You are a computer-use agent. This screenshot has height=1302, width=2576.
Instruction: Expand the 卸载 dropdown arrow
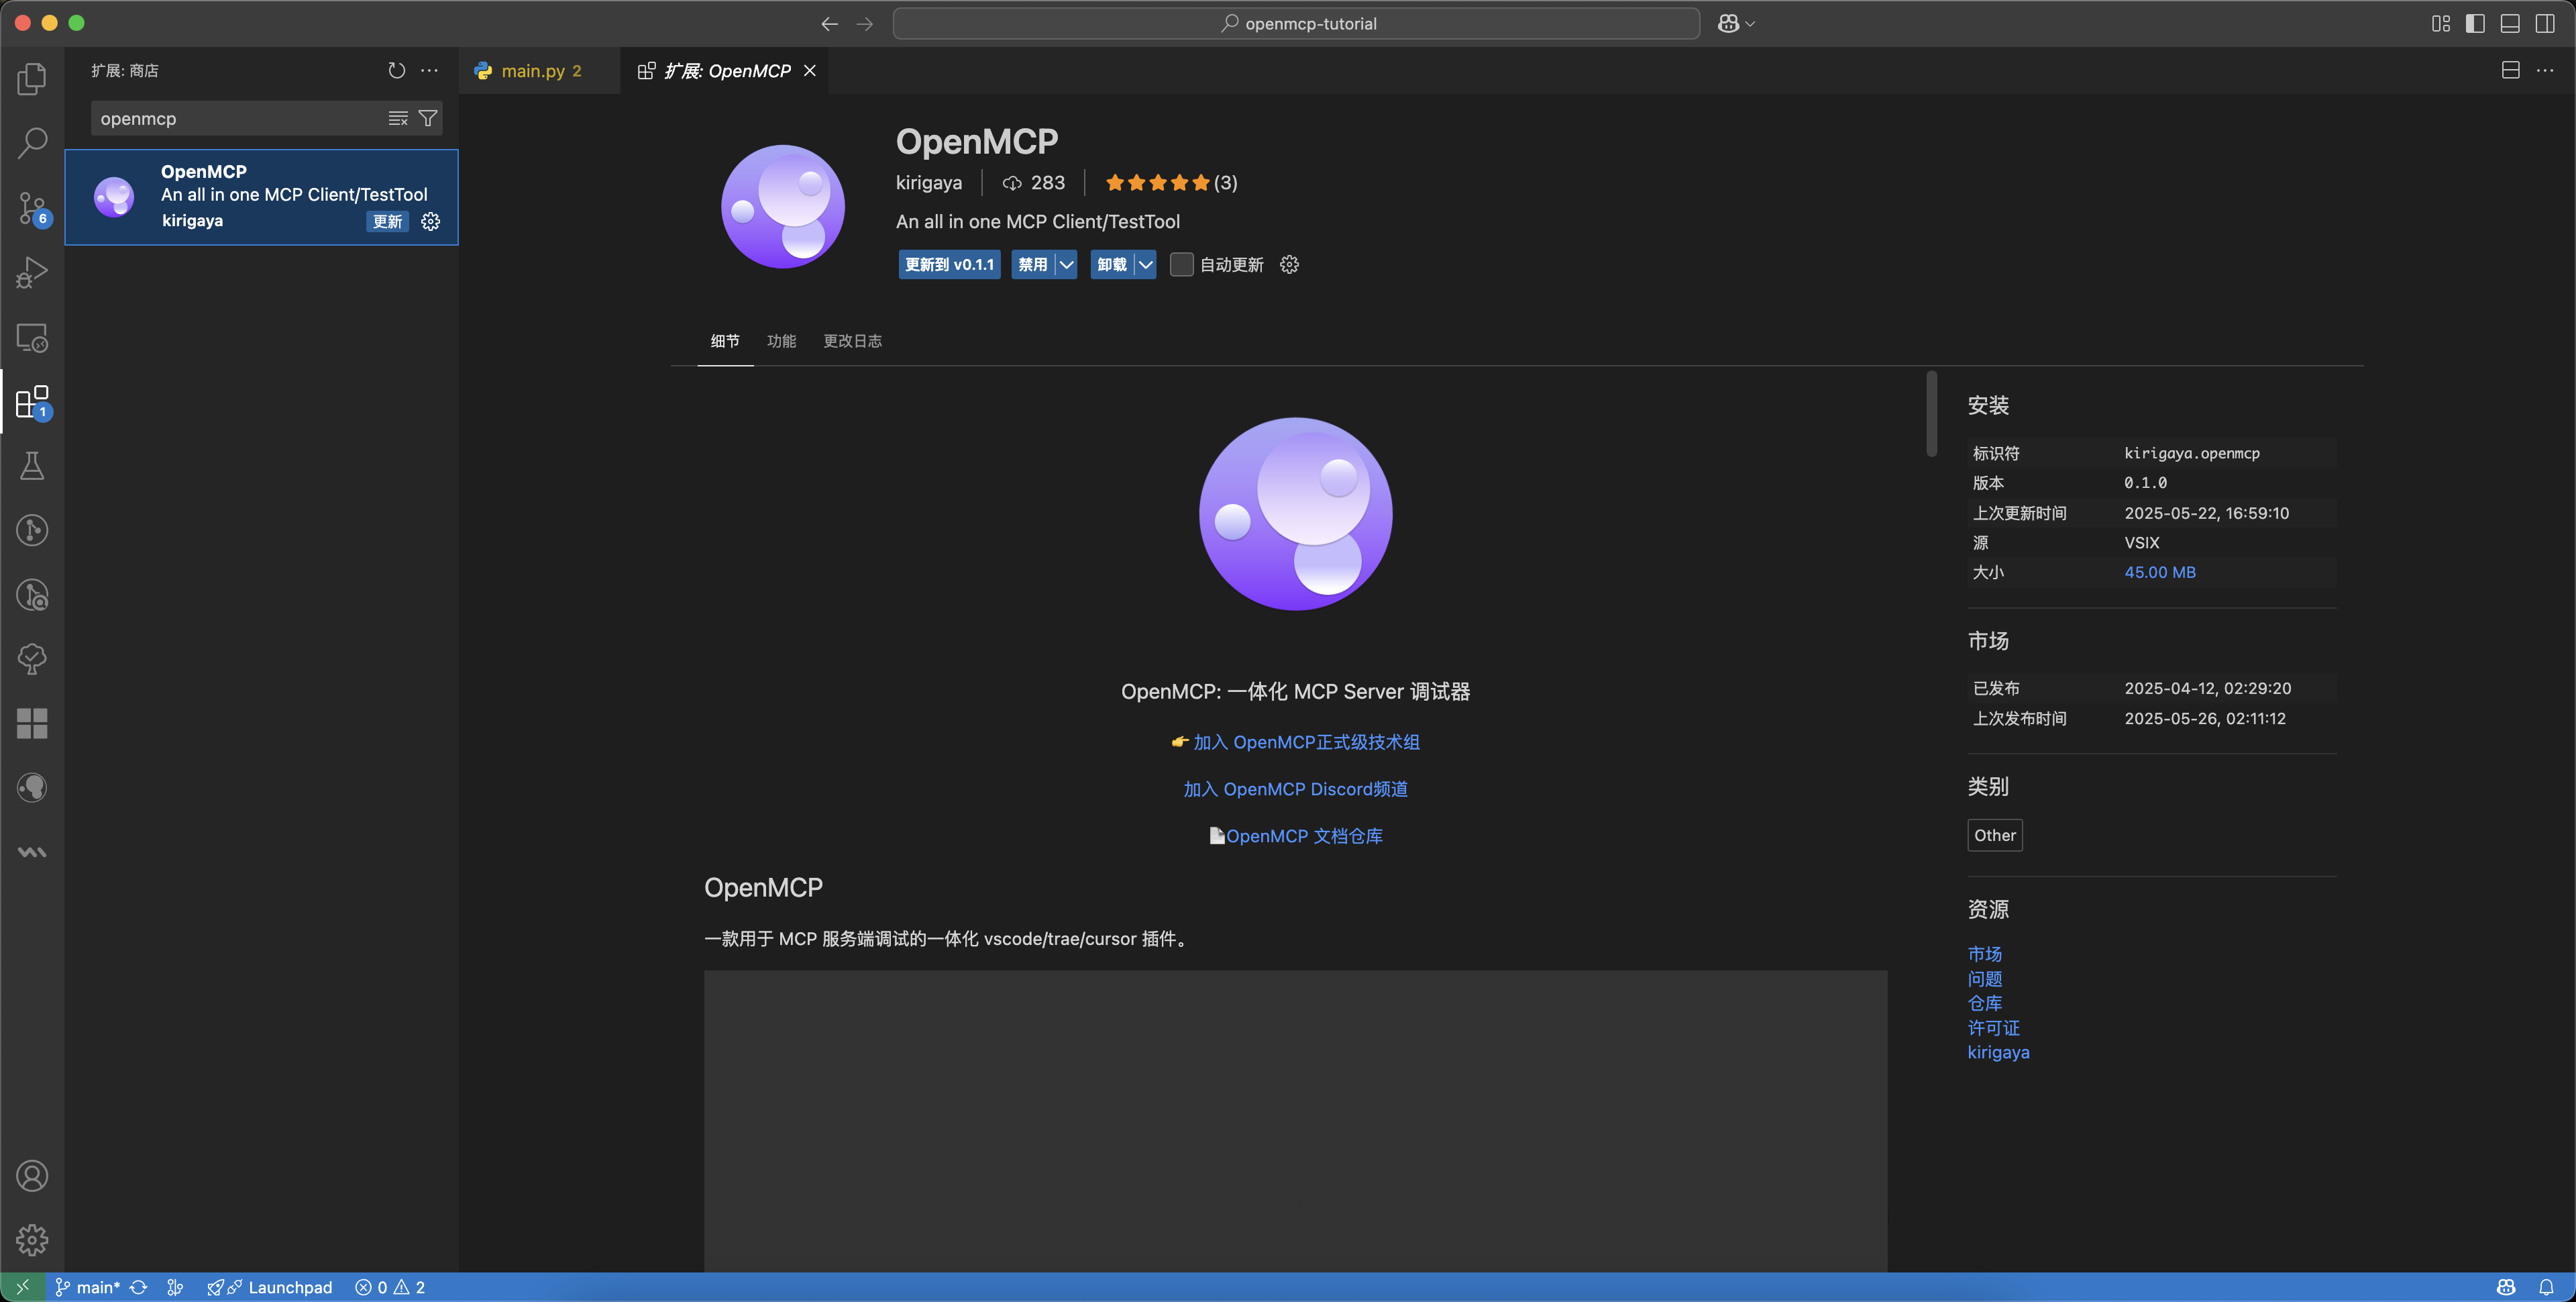pos(1145,264)
